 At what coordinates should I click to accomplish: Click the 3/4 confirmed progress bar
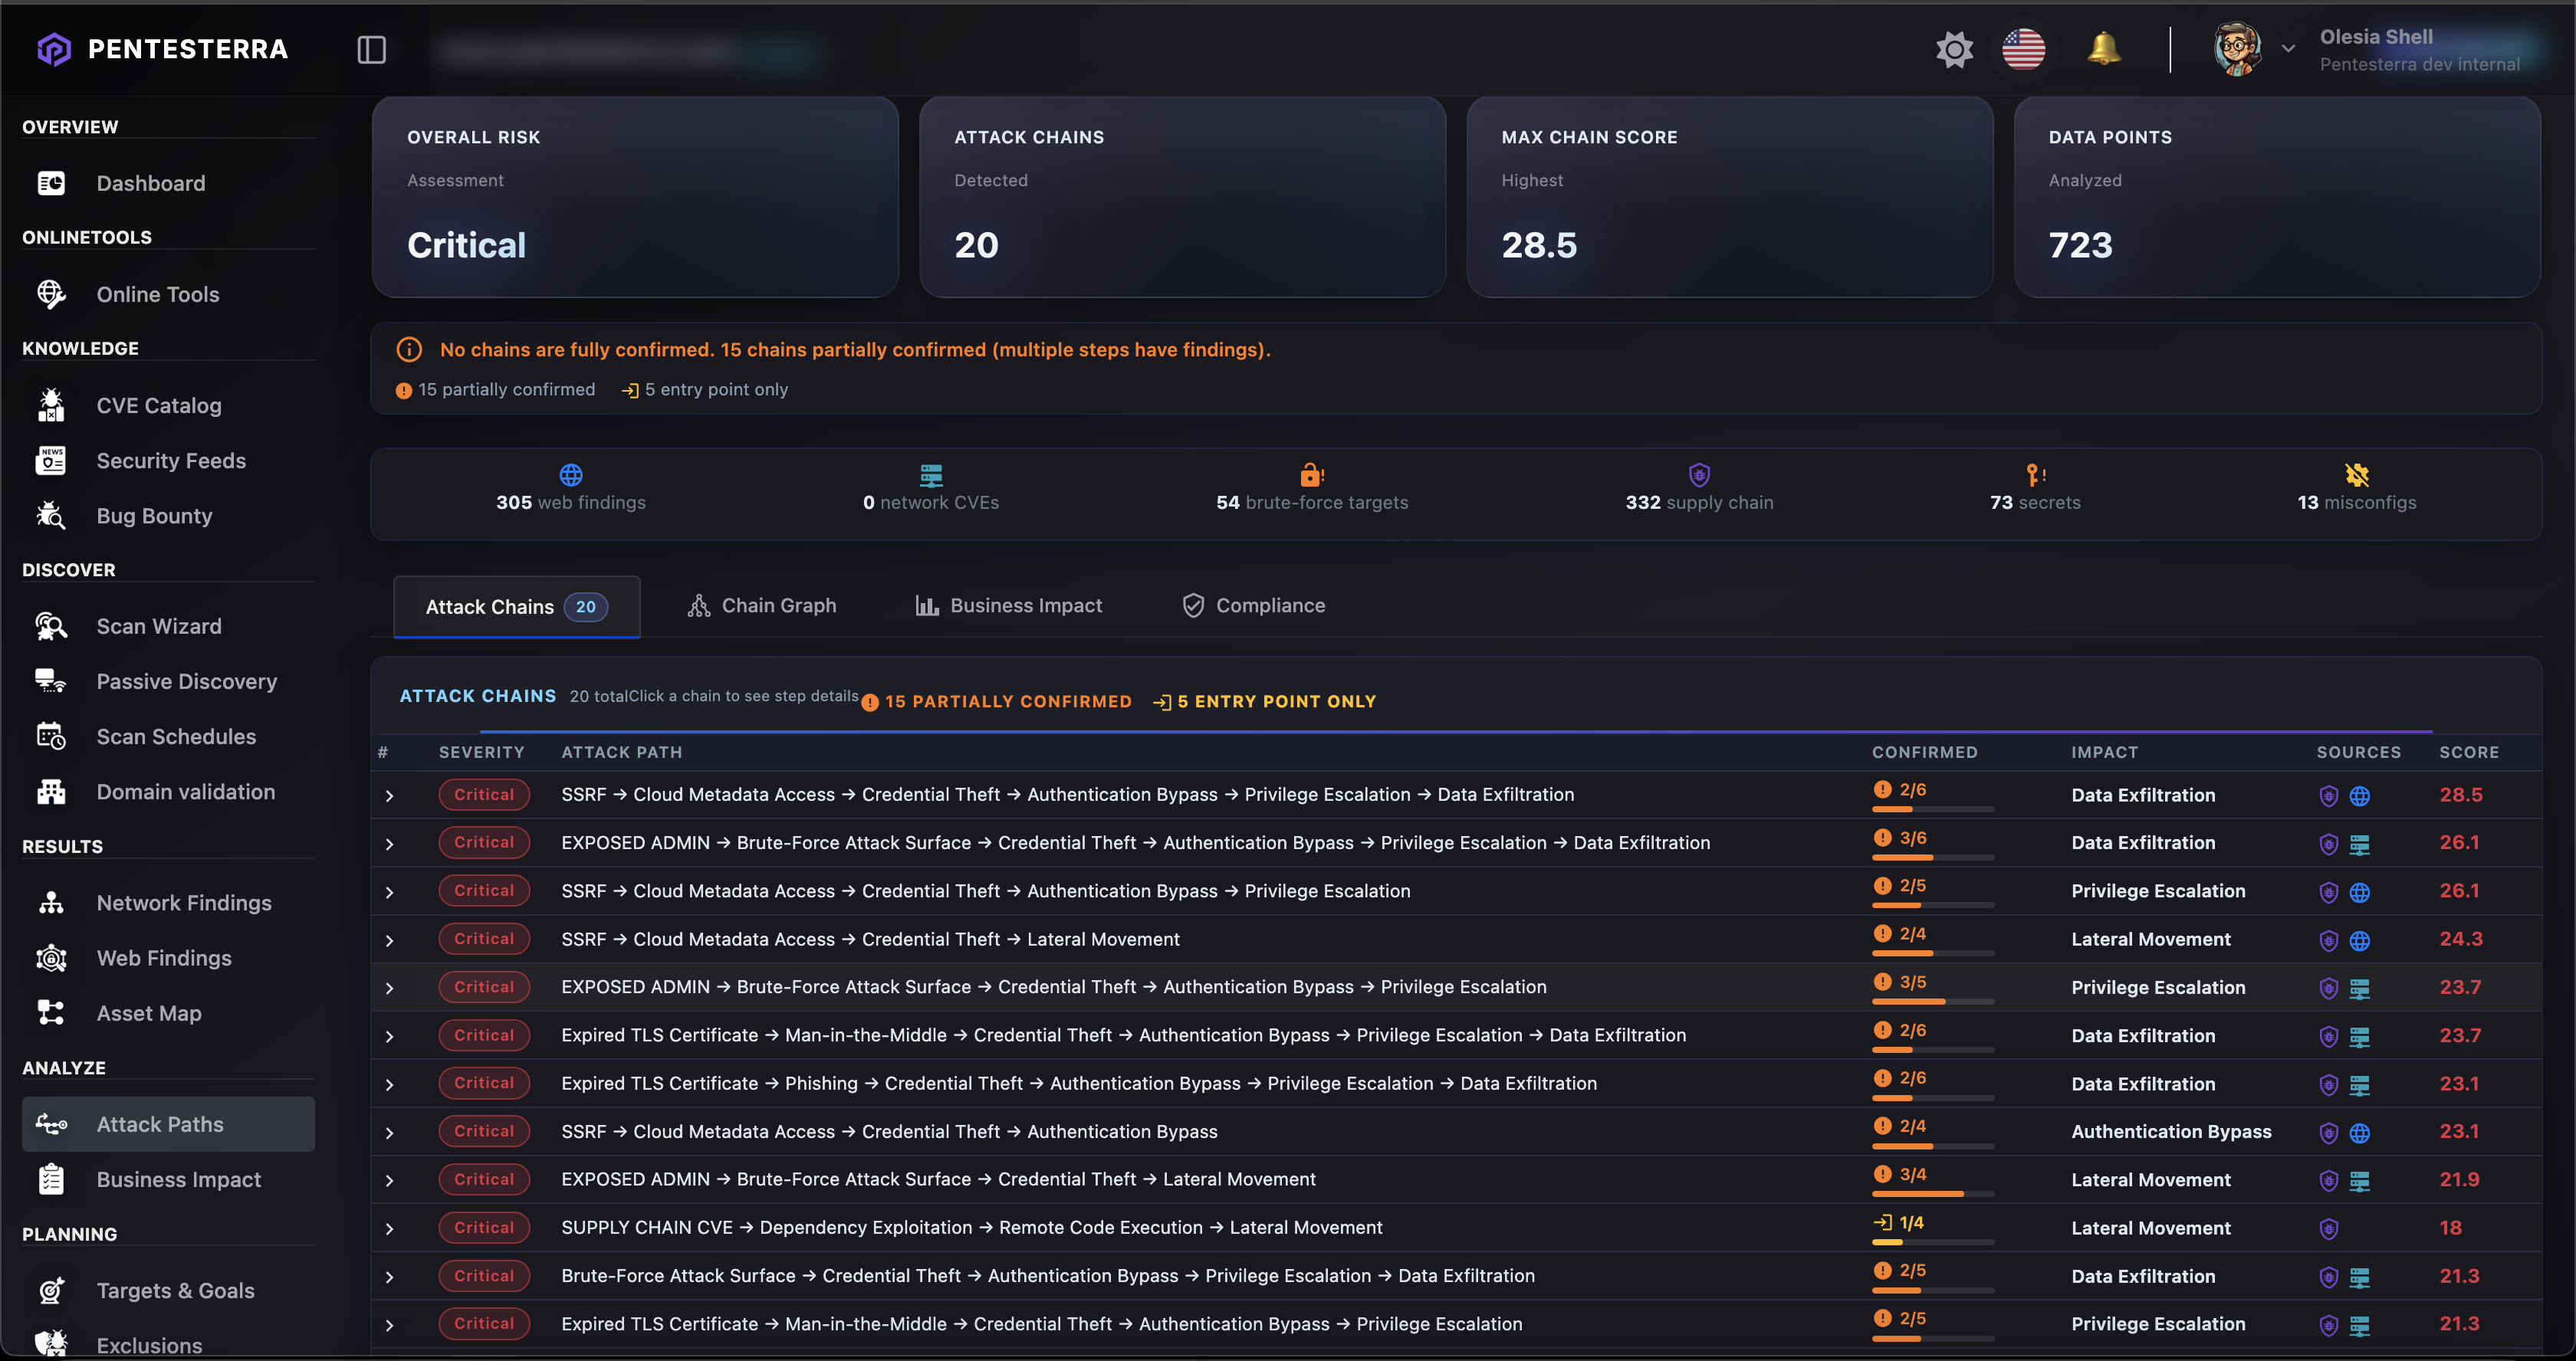tap(1932, 1193)
